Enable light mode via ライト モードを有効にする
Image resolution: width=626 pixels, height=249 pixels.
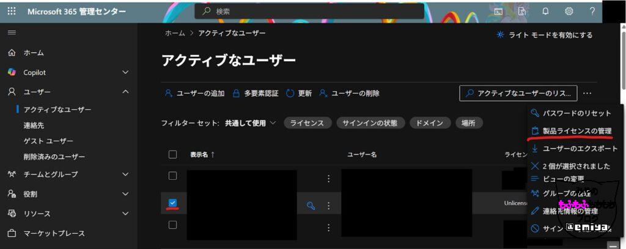tap(545, 35)
